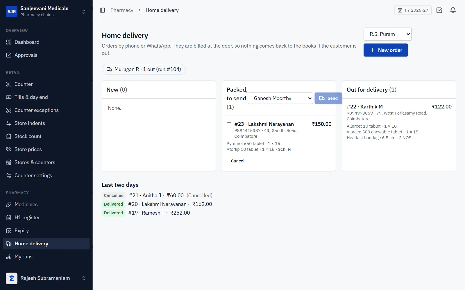Click the Pharmacy breadcrumb link
The image size is (465, 290).
122,10
